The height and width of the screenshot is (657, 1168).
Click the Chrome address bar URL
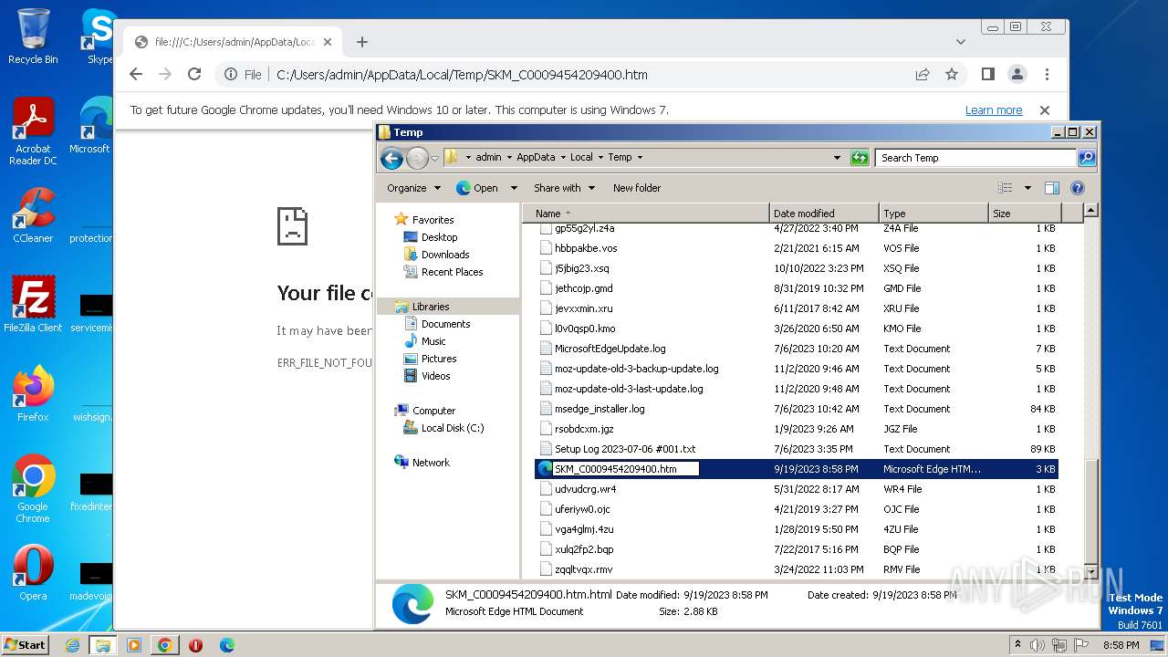pyautogui.click(x=462, y=75)
